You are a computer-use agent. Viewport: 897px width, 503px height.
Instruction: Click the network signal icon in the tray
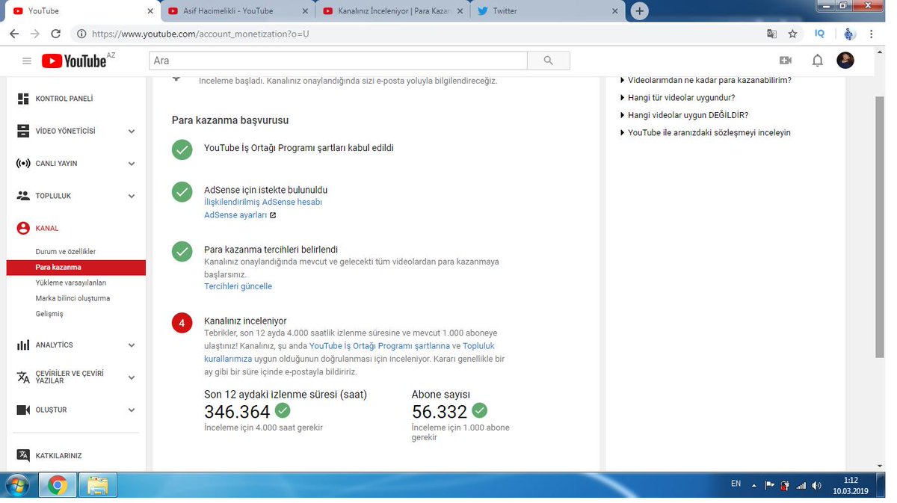[801, 486]
